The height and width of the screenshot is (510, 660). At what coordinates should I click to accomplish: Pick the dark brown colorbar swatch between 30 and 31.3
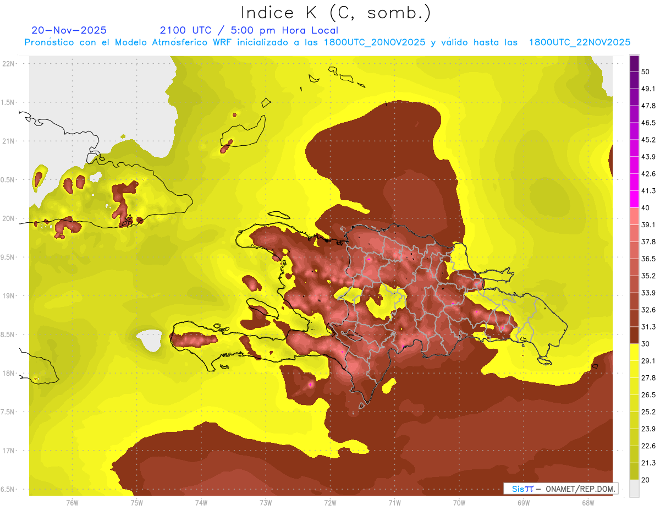[634, 336]
